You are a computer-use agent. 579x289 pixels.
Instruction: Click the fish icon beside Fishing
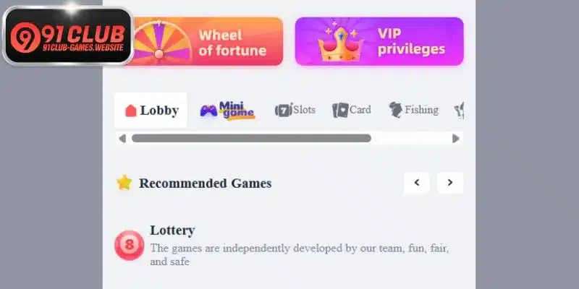click(x=395, y=110)
